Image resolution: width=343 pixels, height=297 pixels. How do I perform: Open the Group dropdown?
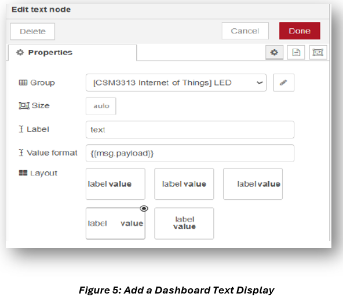176,83
